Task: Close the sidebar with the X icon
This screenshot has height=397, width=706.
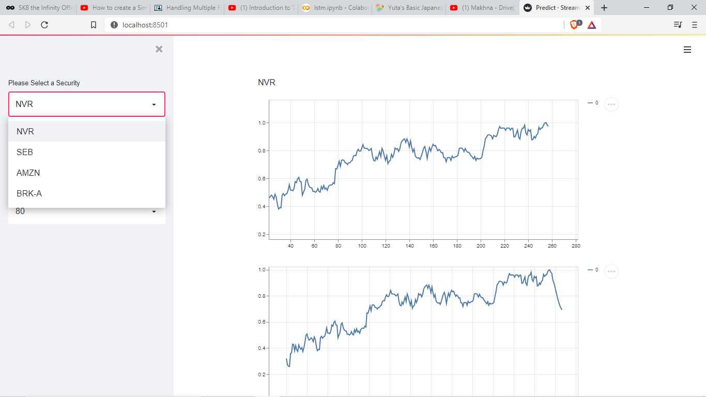Action: tap(159, 49)
